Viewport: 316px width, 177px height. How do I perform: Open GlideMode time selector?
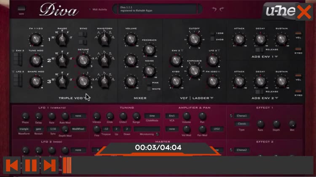coord(152,116)
